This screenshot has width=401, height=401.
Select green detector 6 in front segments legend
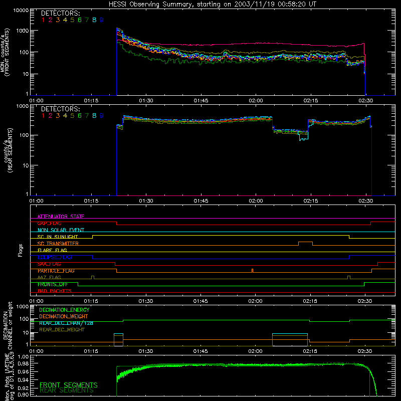[80, 20]
